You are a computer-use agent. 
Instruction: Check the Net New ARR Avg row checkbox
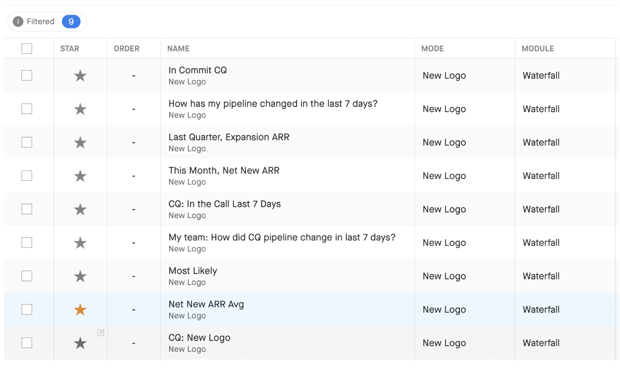[27, 309]
